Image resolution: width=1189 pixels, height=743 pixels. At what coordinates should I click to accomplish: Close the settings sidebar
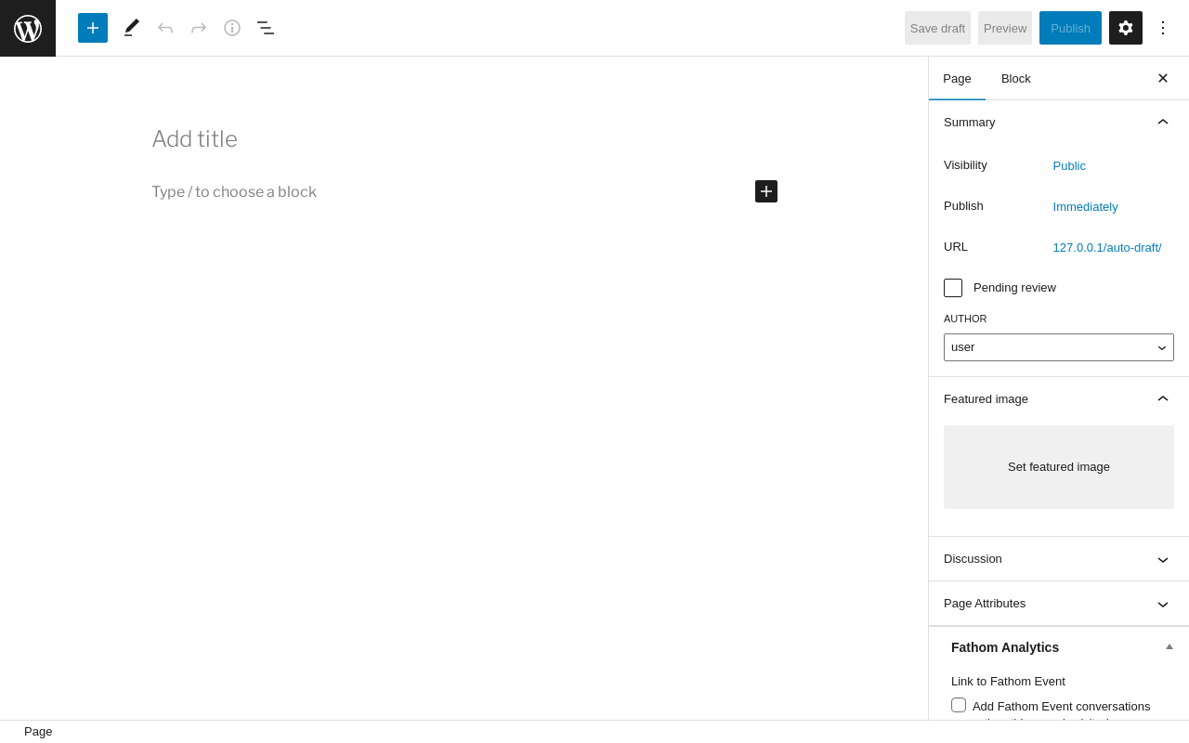1163,78
